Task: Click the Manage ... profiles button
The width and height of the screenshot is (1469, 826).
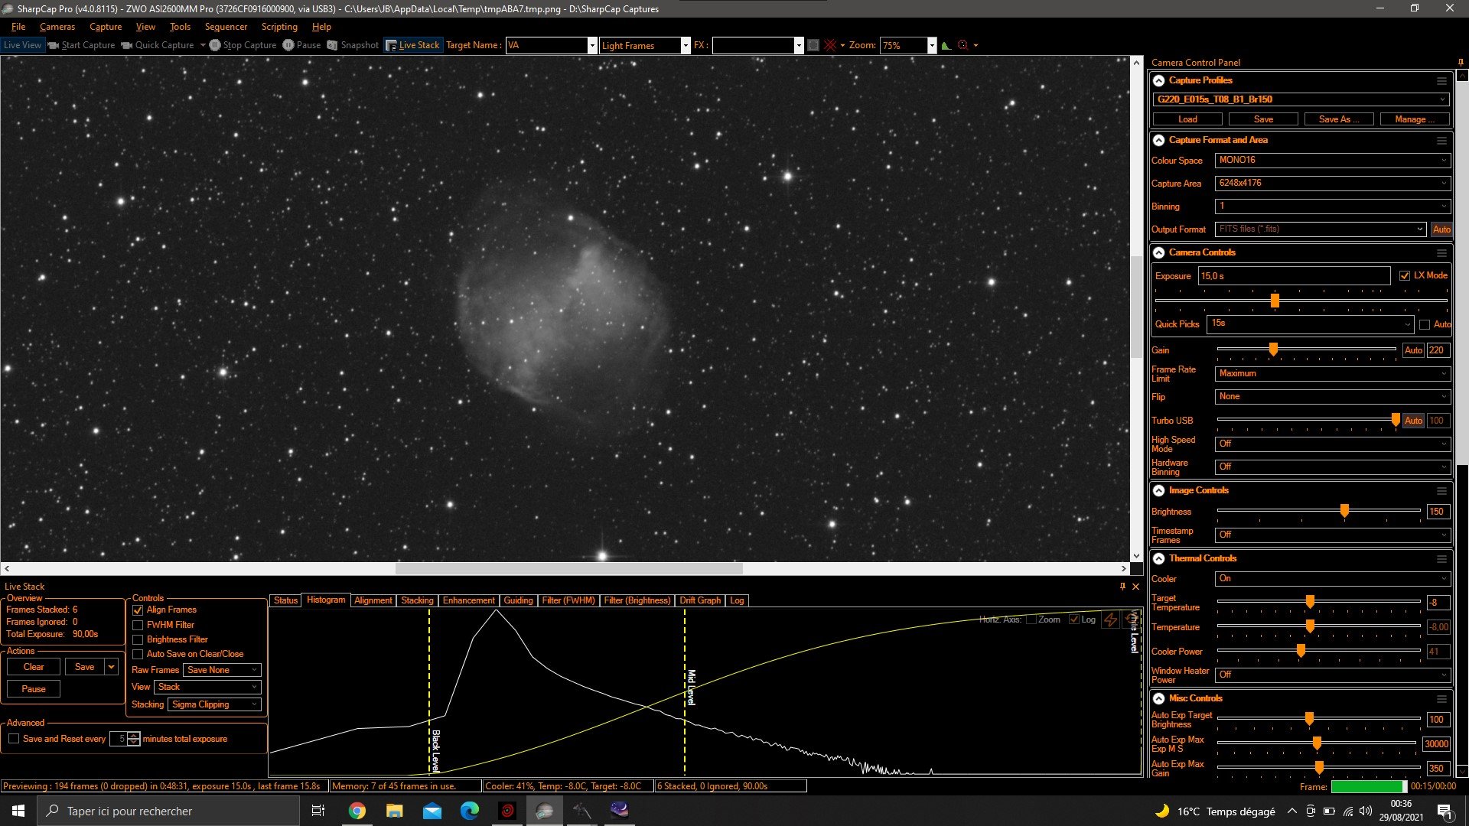Action: coord(1415,119)
